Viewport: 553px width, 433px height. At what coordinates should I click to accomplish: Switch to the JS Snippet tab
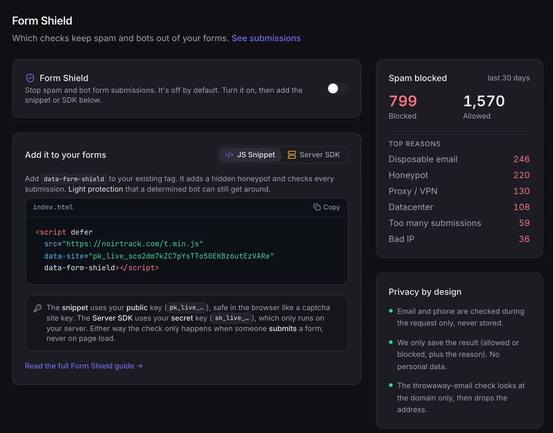point(250,155)
